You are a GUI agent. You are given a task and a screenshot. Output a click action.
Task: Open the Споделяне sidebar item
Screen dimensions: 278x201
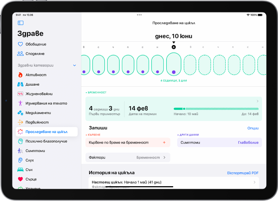pyautogui.click(x=47, y=53)
